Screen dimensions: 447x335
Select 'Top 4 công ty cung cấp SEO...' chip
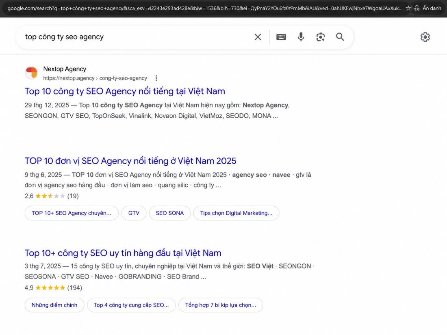point(131,305)
